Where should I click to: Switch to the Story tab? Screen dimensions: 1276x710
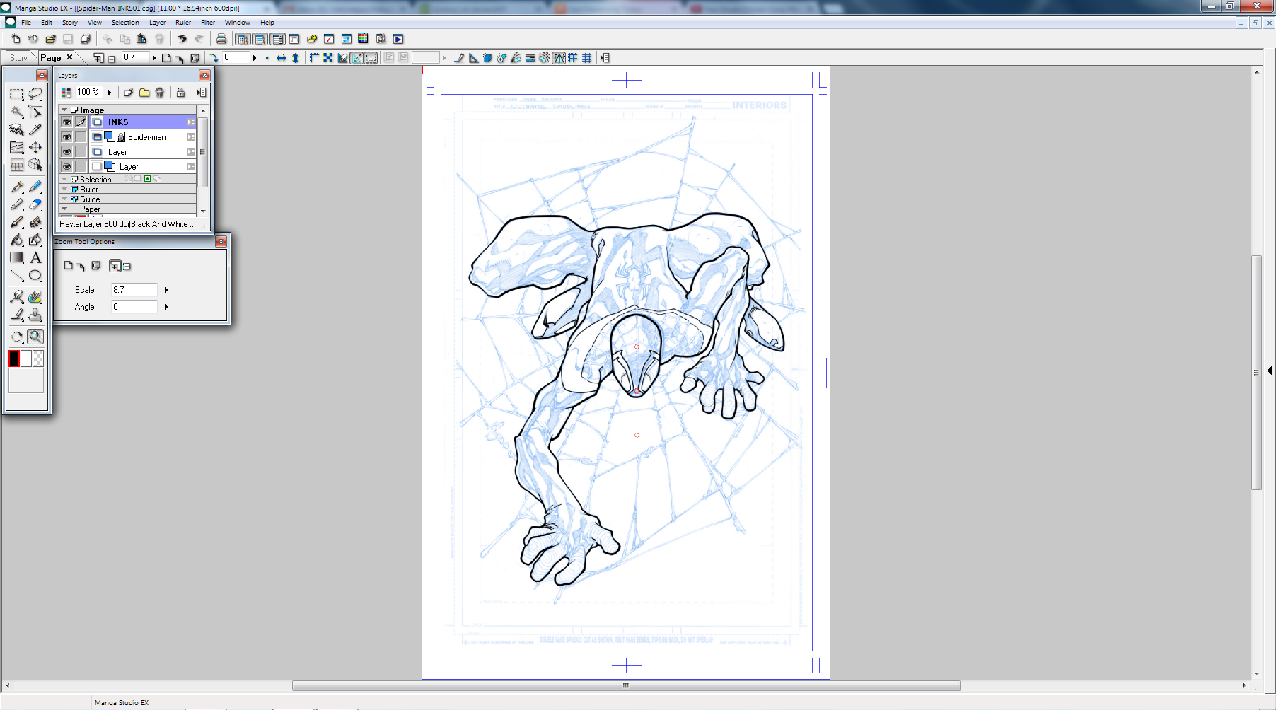pos(19,58)
